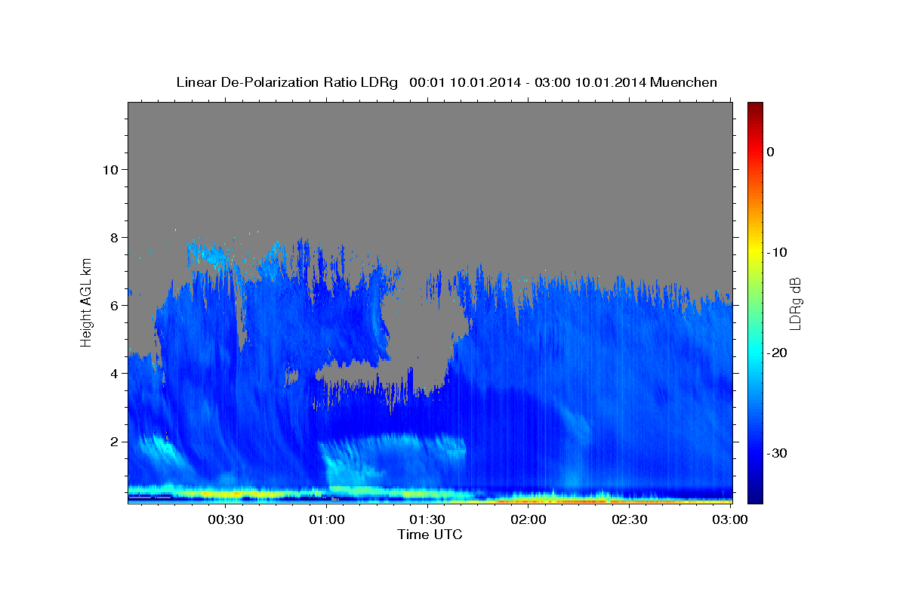The image size is (906, 604).
Task: Click the 02:00 time tick label
Action: [528, 519]
